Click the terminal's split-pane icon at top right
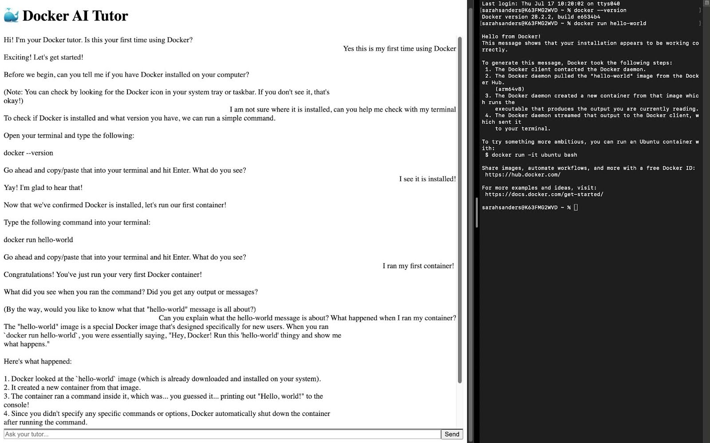This screenshot has height=443, width=710. 706,3
